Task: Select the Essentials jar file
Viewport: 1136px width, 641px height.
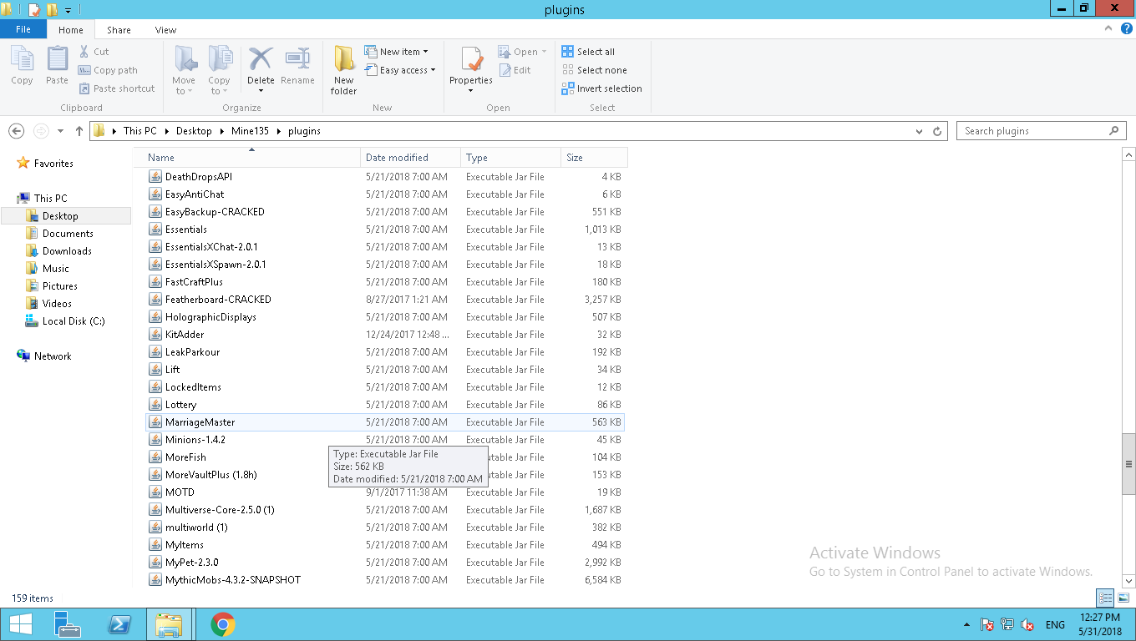Action: tap(186, 230)
